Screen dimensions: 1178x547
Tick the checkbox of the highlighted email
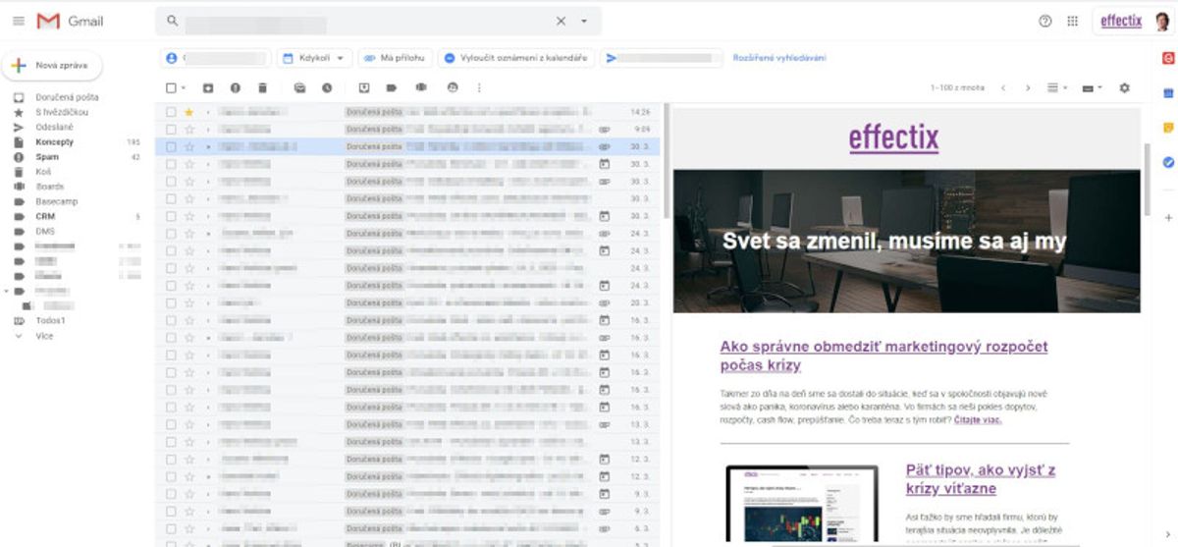click(x=171, y=146)
